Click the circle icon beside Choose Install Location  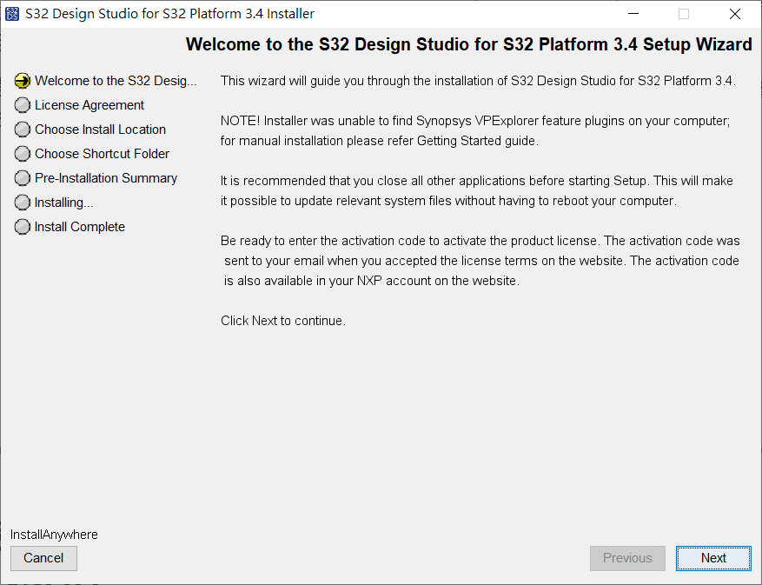pos(23,130)
